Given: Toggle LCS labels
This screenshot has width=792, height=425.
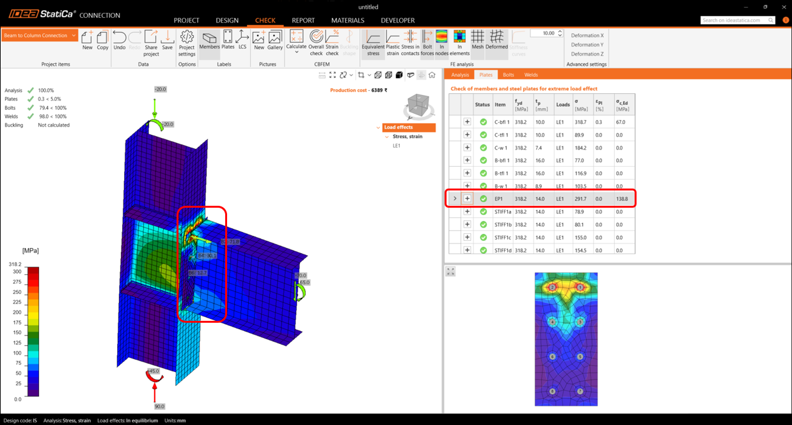Looking at the screenshot, I should point(242,40).
